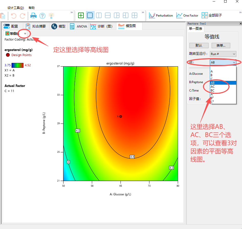Select the single-pane layout icon
The height and width of the screenshot is (229, 242).
click(x=90, y=15)
